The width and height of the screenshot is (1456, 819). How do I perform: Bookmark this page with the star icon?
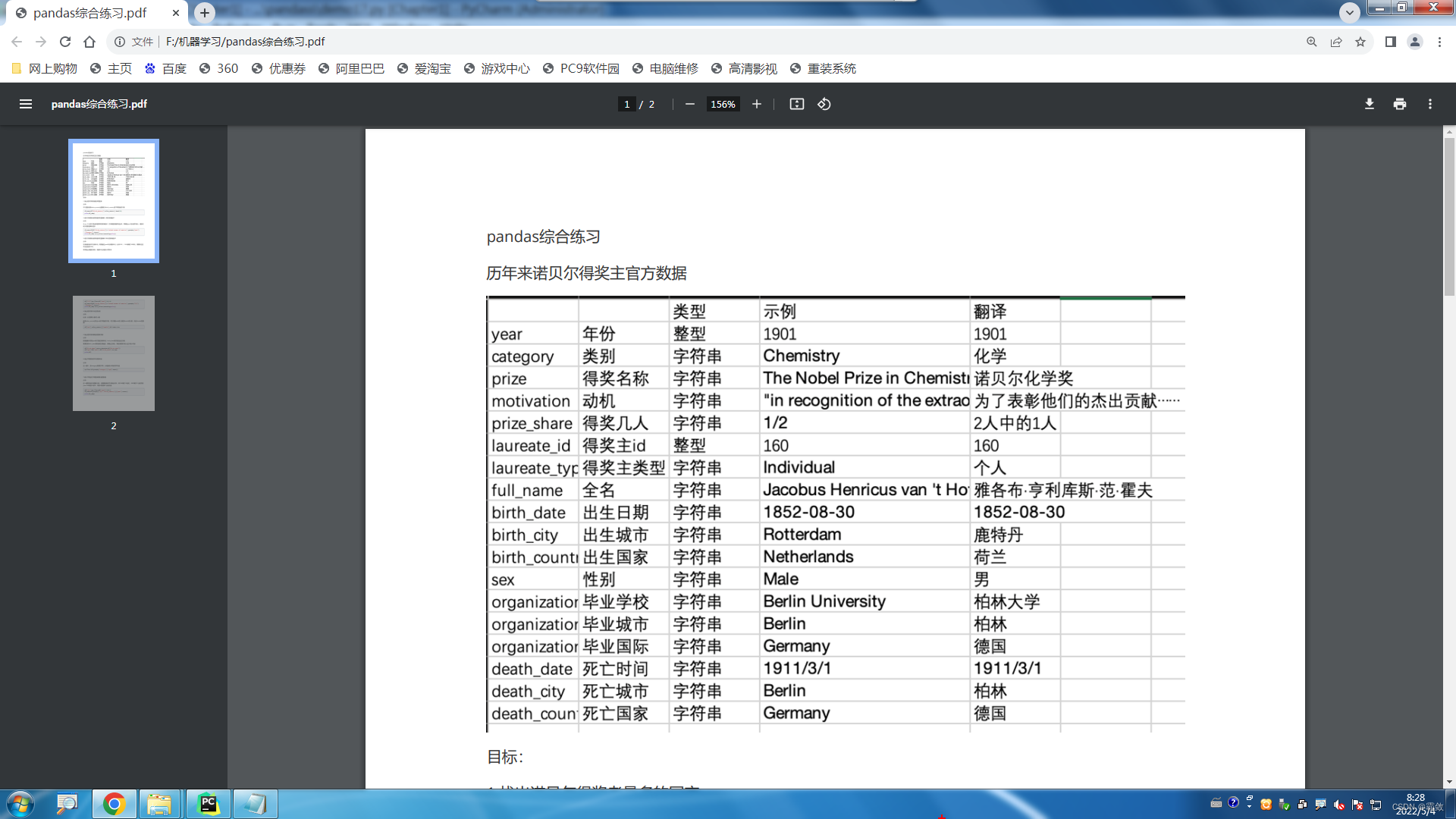click(1360, 42)
